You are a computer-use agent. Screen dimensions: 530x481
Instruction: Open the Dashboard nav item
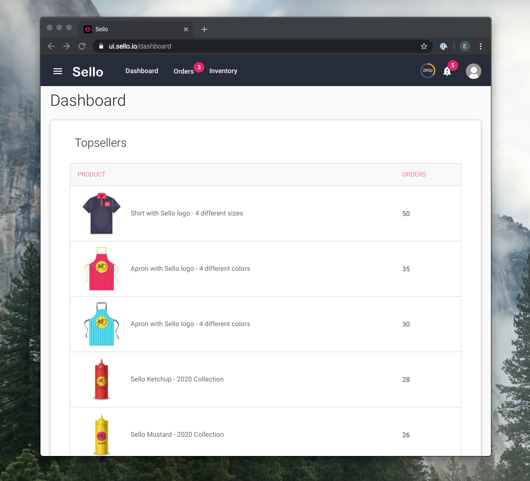(x=142, y=71)
